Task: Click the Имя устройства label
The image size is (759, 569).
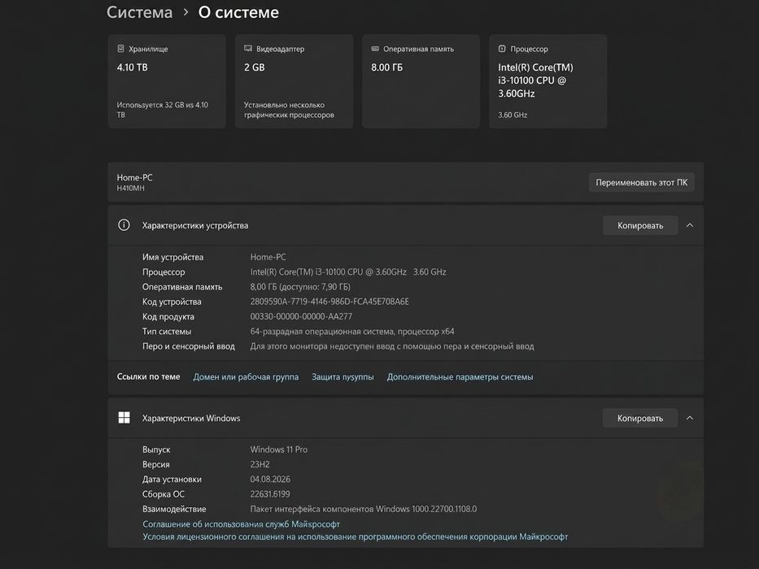Action: (172, 257)
